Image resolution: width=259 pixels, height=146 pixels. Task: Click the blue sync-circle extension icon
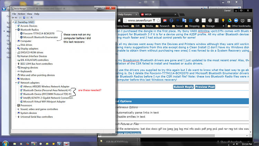[x=171, y=20]
